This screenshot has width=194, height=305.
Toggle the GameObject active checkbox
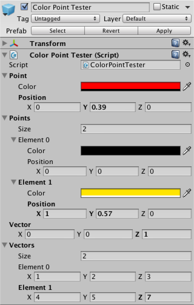[x=25, y=7]
